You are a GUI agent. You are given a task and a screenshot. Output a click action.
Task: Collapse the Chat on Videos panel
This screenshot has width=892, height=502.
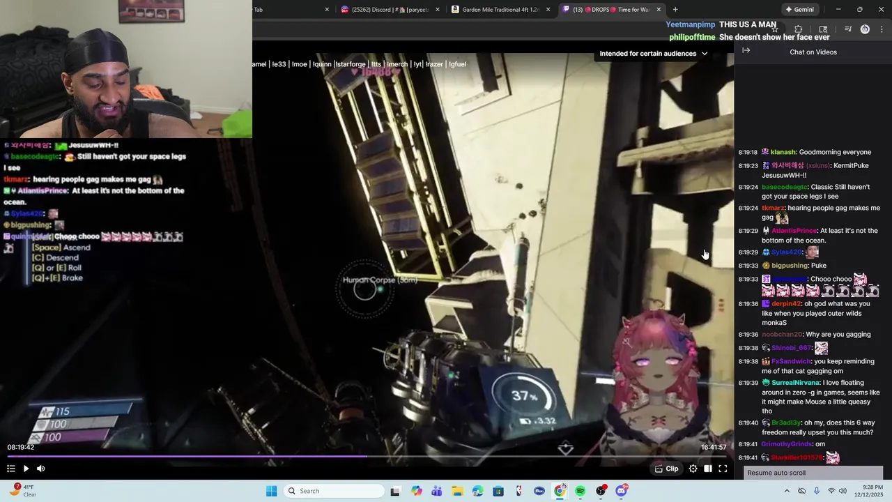[x=746, y=50]
